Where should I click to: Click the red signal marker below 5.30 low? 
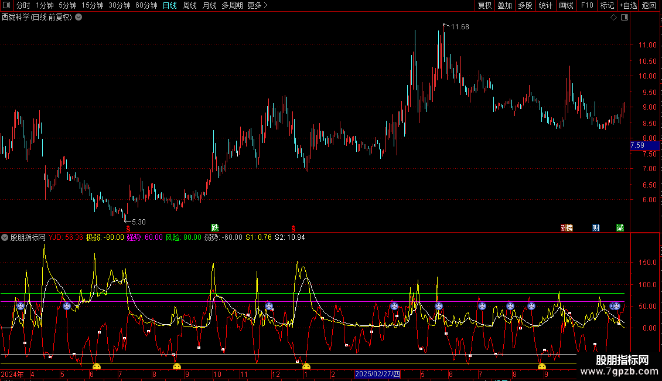(x=128, y=227)
